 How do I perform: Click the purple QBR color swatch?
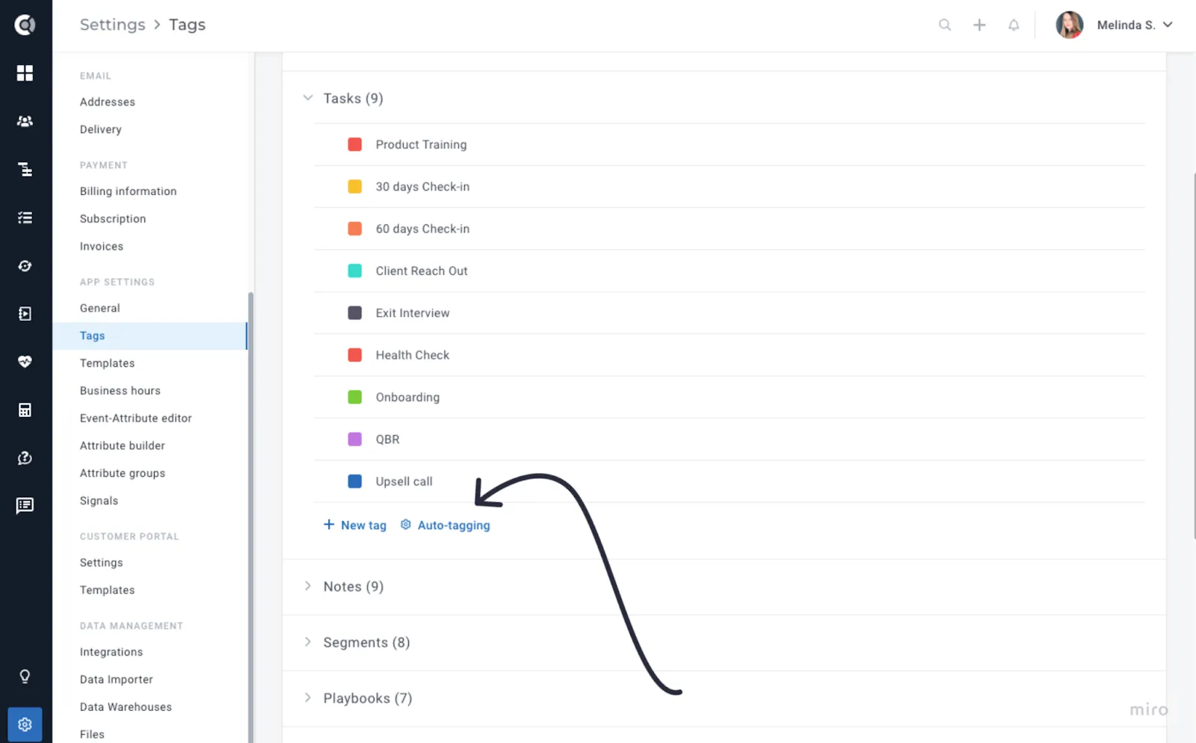tap(355, 439)
